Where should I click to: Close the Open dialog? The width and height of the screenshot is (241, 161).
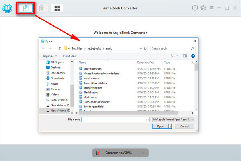(x=195, y=41)
